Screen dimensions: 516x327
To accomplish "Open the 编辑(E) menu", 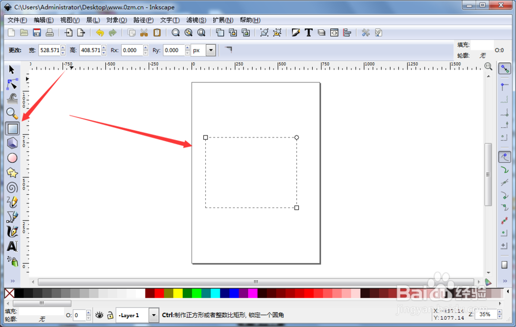I will tap(43, 20).
